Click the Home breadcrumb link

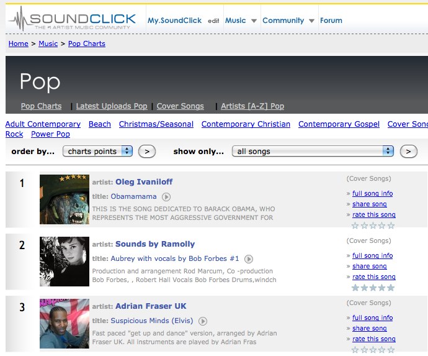coord(18,43)
